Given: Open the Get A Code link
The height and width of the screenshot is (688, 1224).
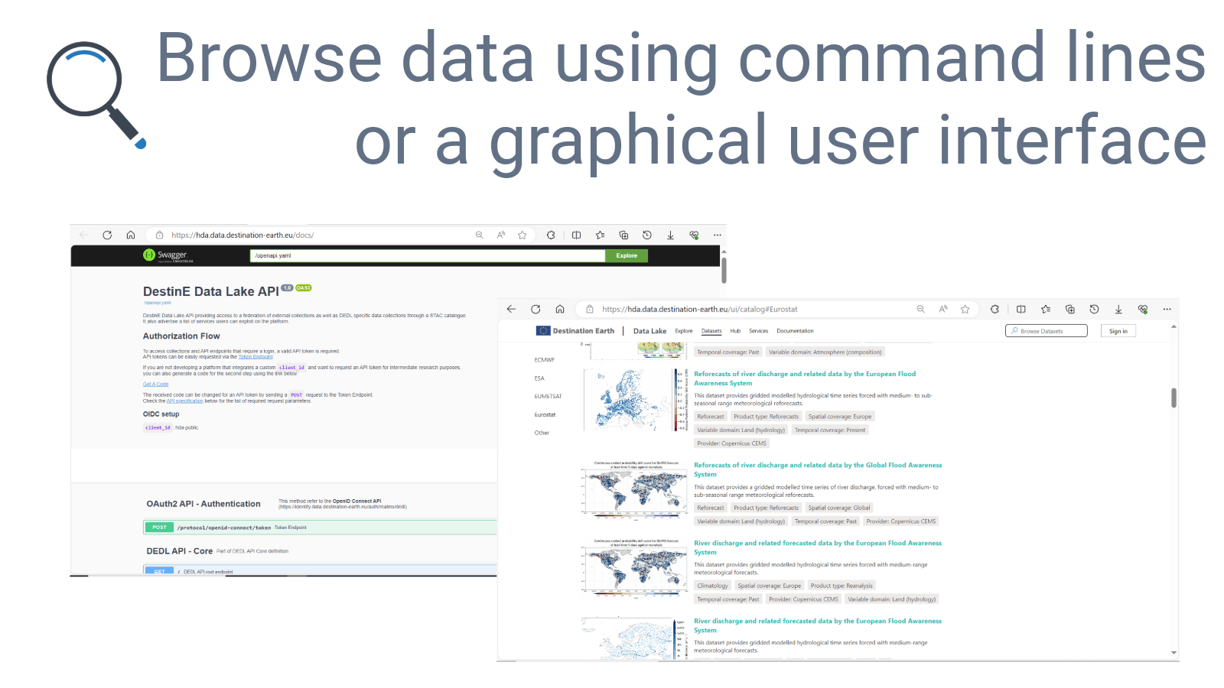Looking at the screenshot, I should pyautogui.click(x=155, y=385).
